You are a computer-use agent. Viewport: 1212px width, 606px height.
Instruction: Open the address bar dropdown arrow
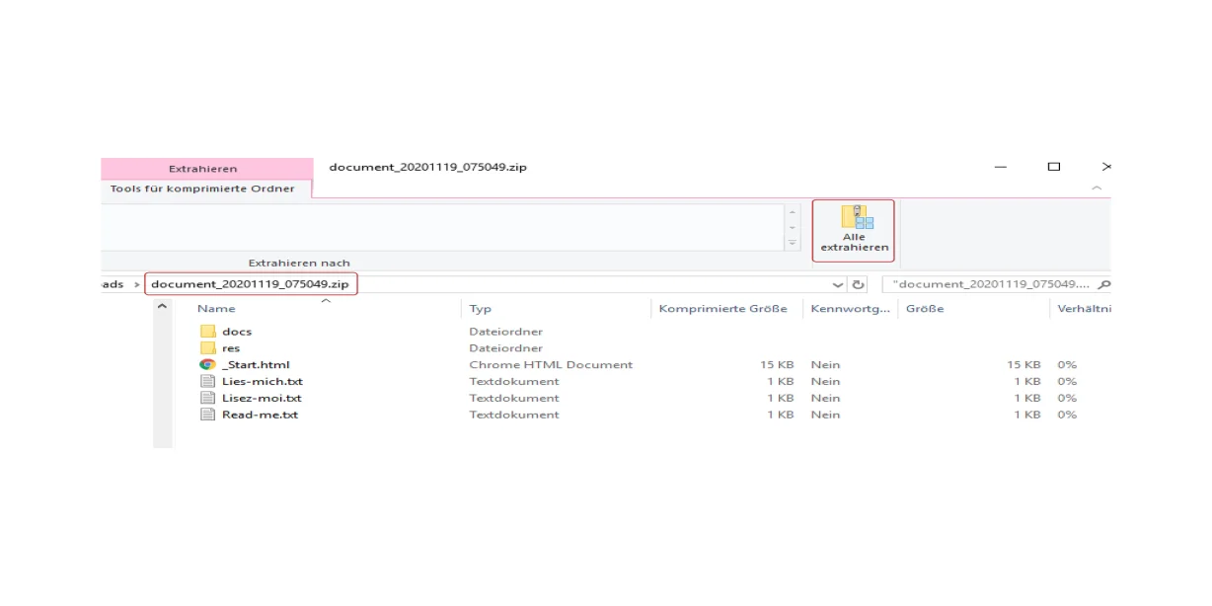click(x=836, y=283)
